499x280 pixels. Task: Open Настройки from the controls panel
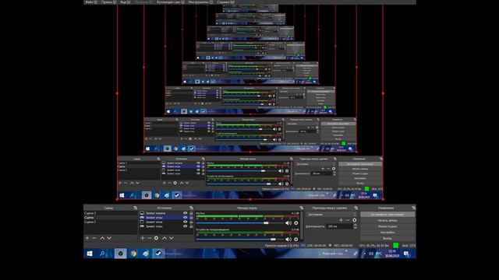388,233
